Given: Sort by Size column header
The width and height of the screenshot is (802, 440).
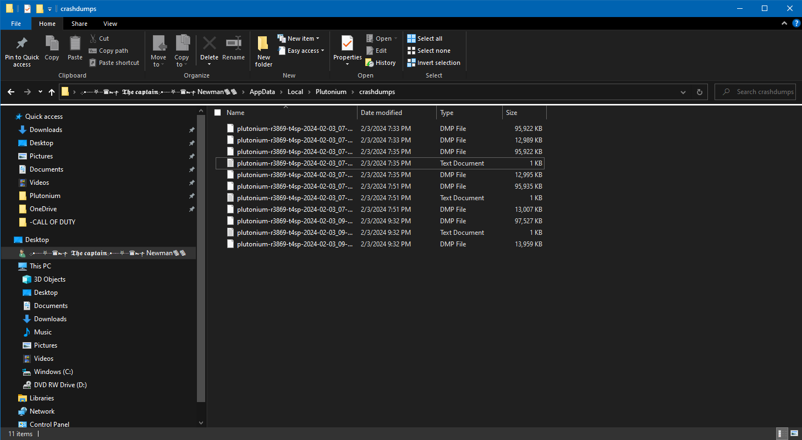Looking at the screenshot, I should (x=525, y=113).
